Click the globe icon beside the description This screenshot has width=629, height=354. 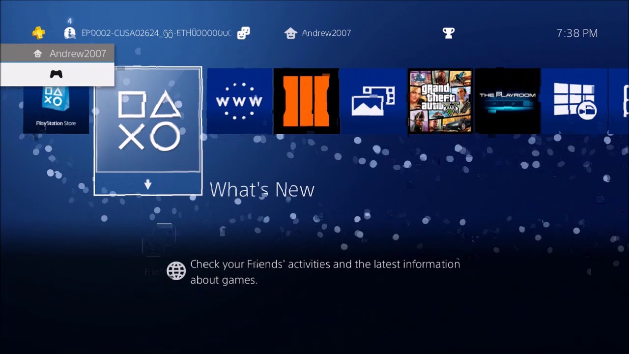tap(176, 270)
